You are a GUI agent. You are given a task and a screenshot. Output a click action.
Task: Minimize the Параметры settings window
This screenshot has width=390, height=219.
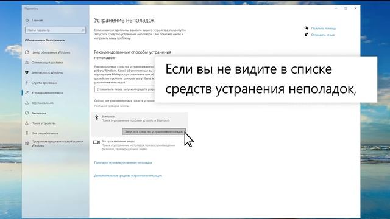click(x=336, y=9)
